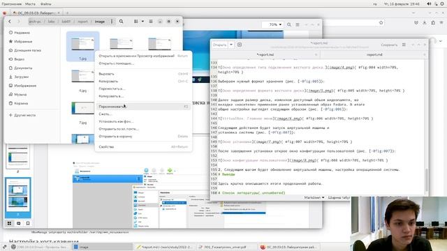Choose Копировать в… in context menu
This screenshot has width=447, height=251.
coord(143,96)
